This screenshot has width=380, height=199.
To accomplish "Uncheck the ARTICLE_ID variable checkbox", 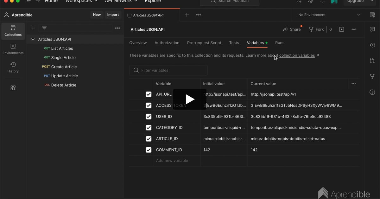I will (149, 139).
